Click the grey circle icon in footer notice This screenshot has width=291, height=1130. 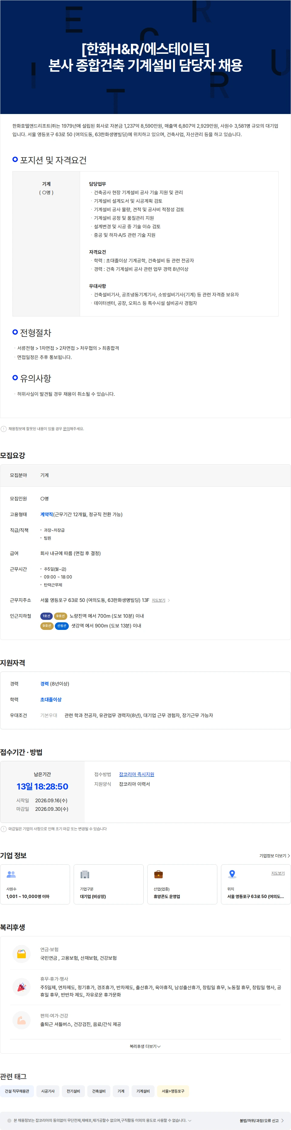tap(9, 1120)
